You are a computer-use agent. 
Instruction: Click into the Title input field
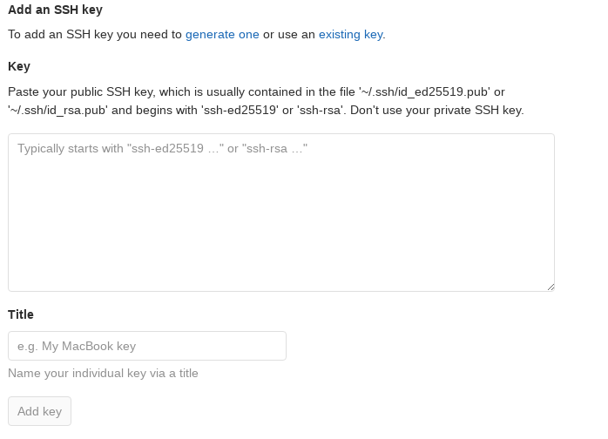(x=146, y=346)
